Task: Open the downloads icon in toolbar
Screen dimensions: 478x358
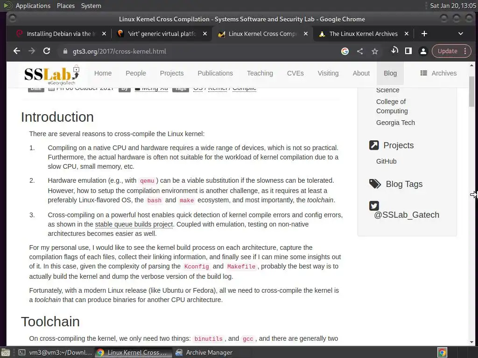Action: click(394, 50)
